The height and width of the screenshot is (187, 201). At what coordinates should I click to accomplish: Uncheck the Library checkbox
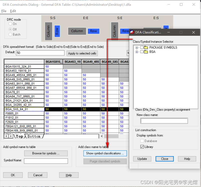142,147
